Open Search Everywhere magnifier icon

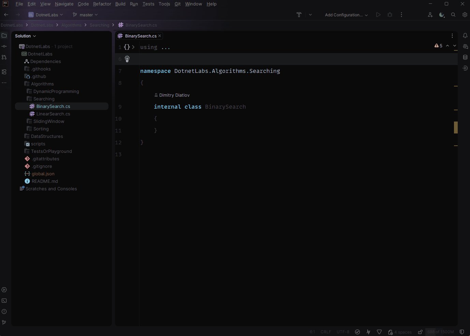coord(453,15)
